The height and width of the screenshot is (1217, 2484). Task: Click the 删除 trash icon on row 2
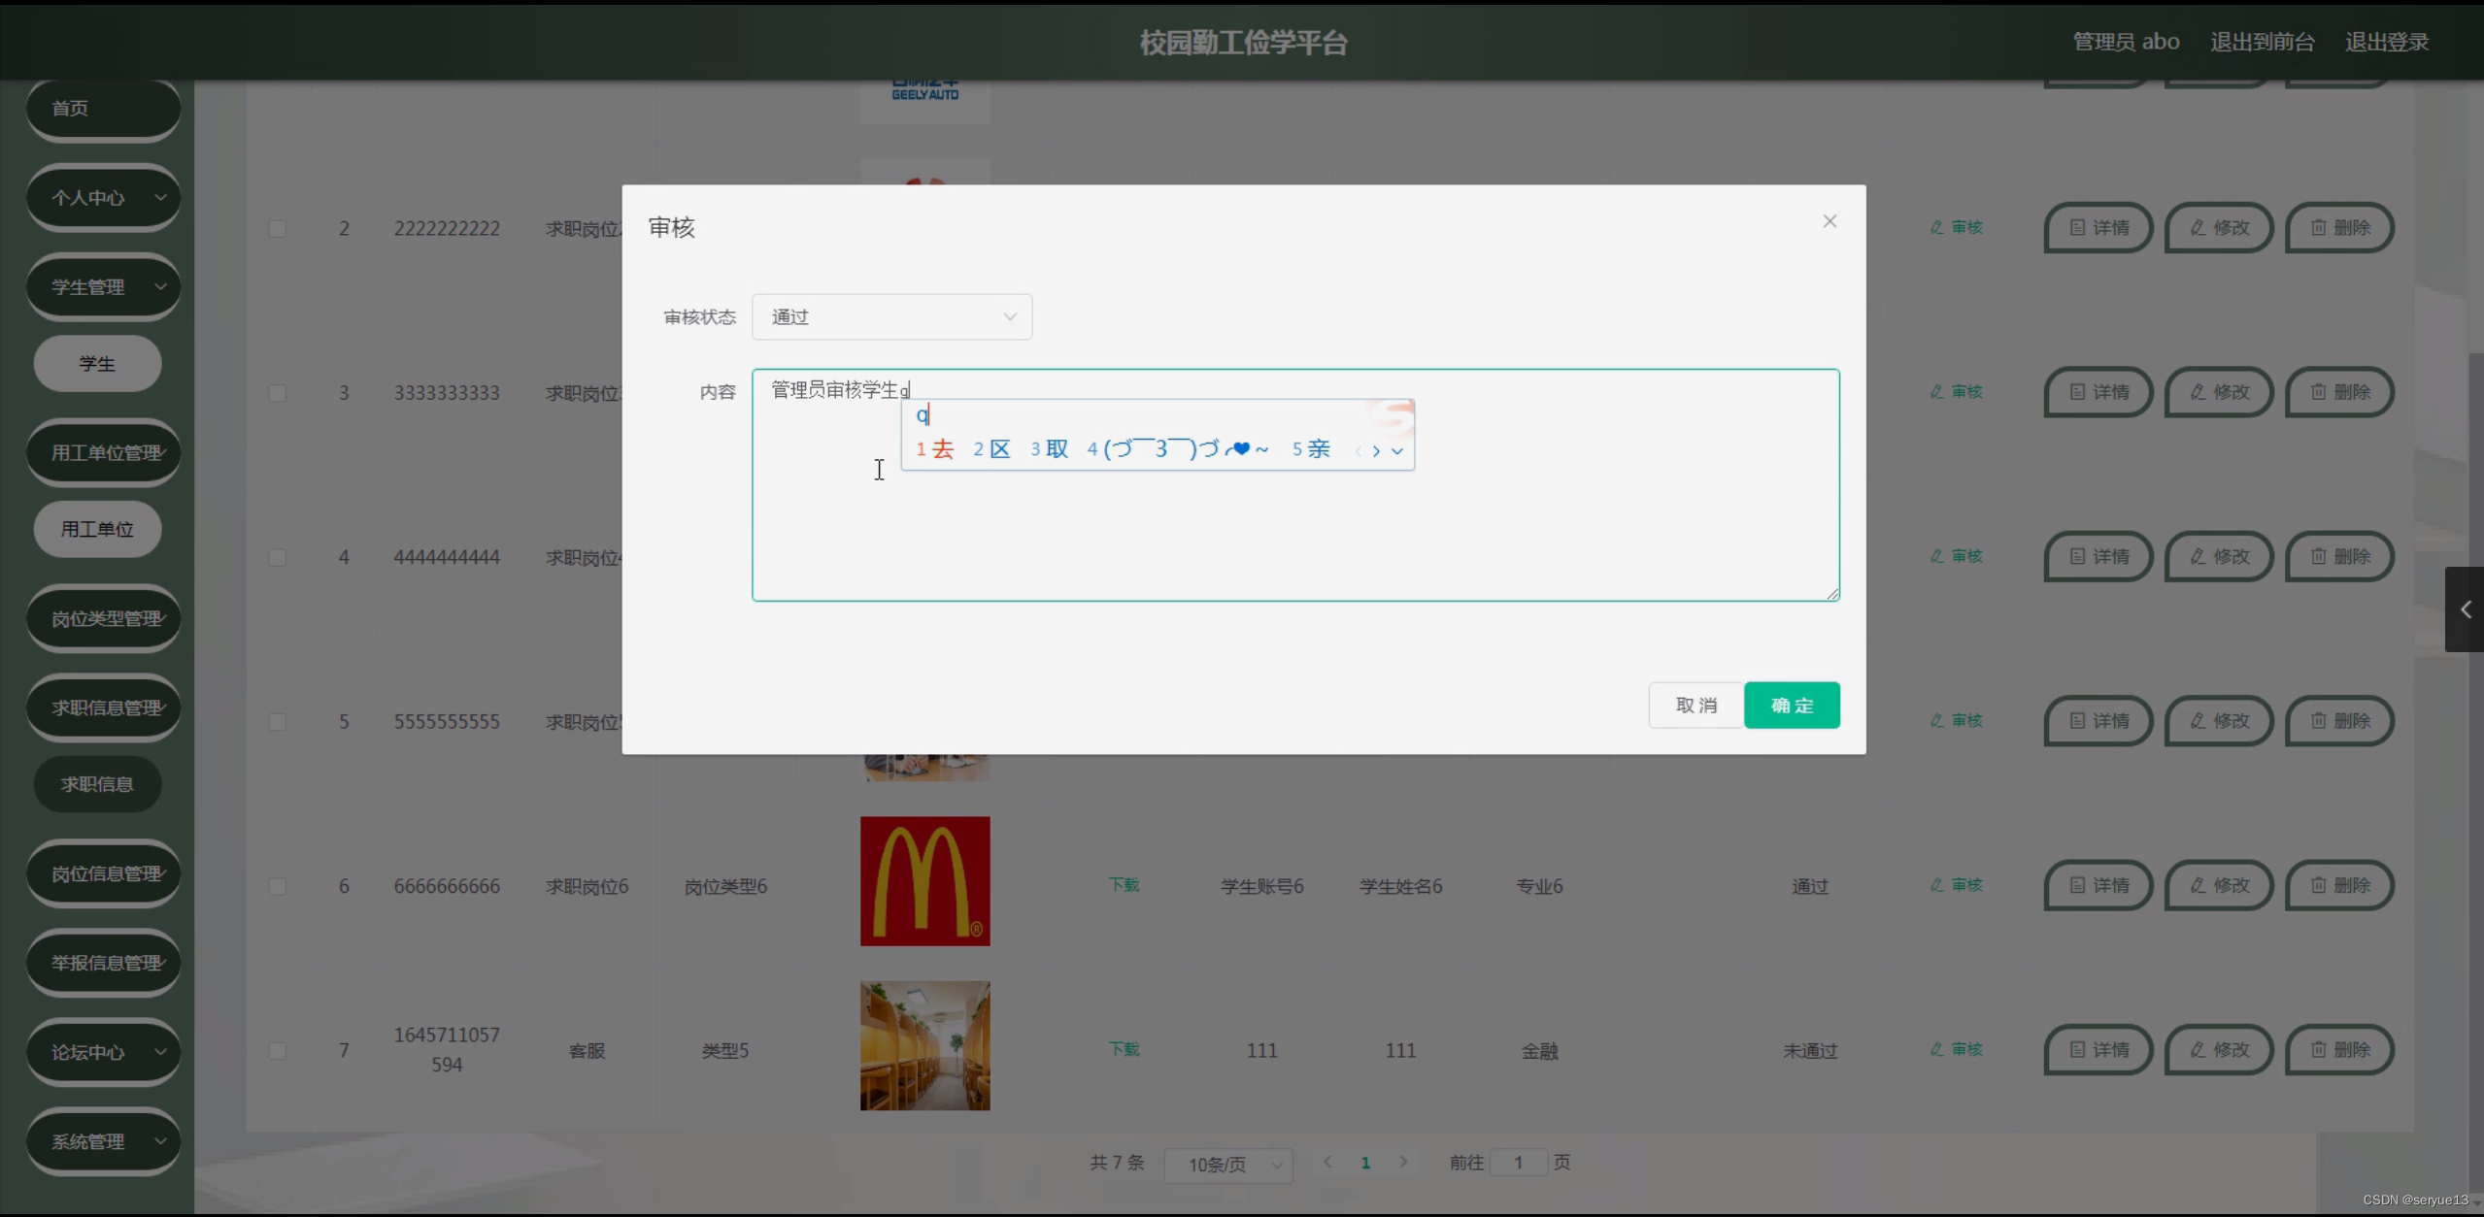[2339, 227]
